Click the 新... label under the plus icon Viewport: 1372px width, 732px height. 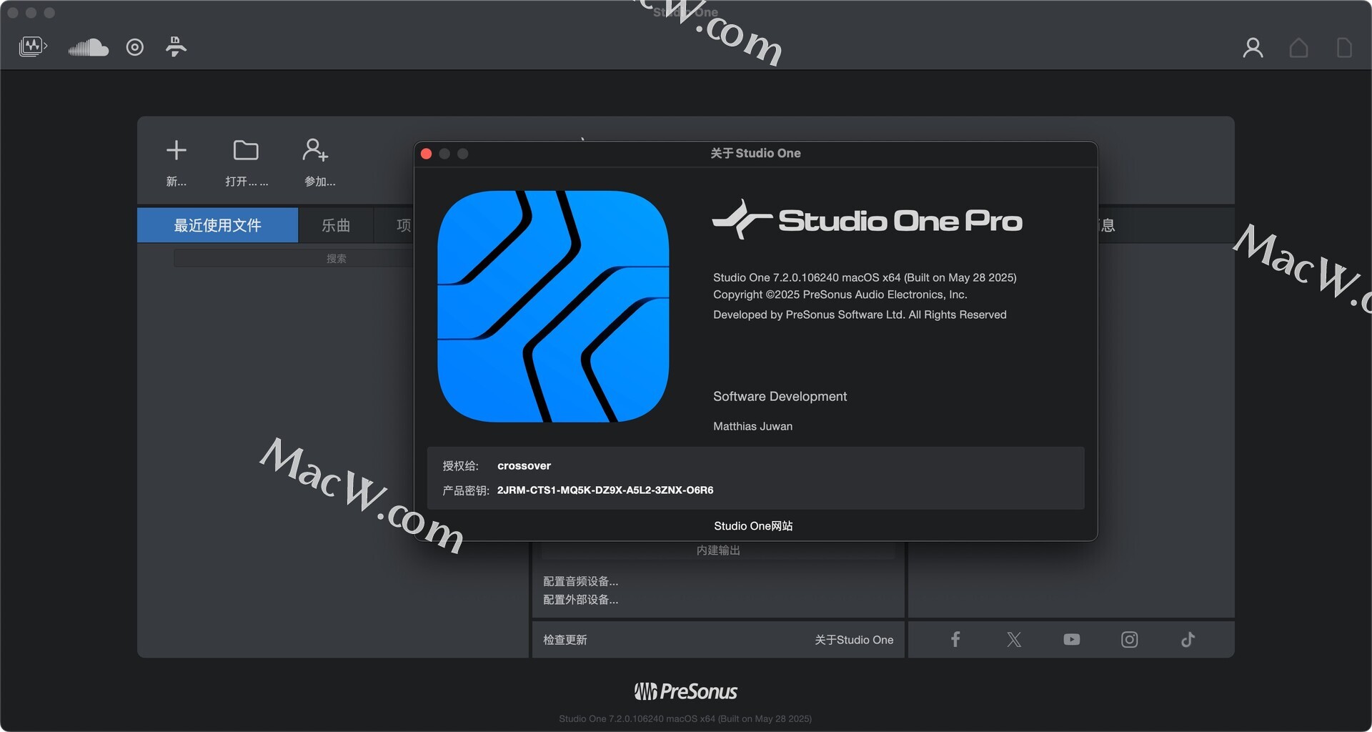pos(177,182)
